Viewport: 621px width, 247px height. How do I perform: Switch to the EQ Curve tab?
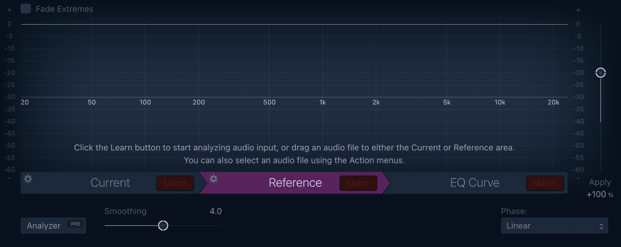pos(475,183)
